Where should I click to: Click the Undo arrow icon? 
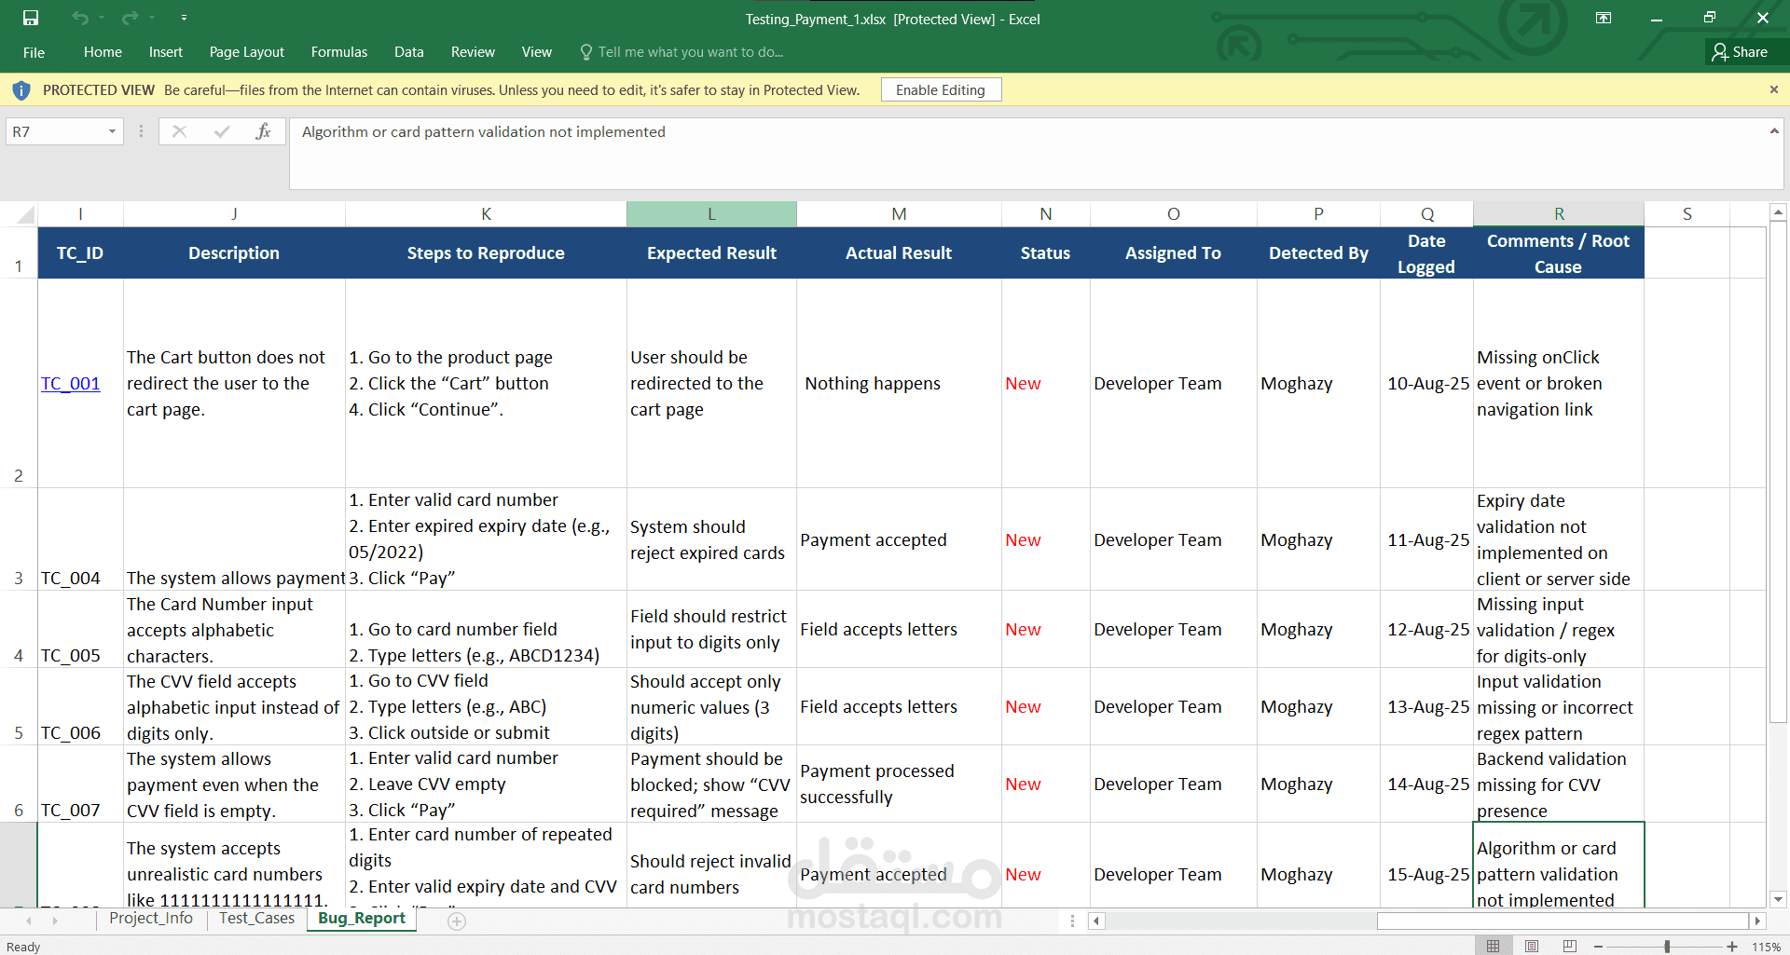coord(80,18)
